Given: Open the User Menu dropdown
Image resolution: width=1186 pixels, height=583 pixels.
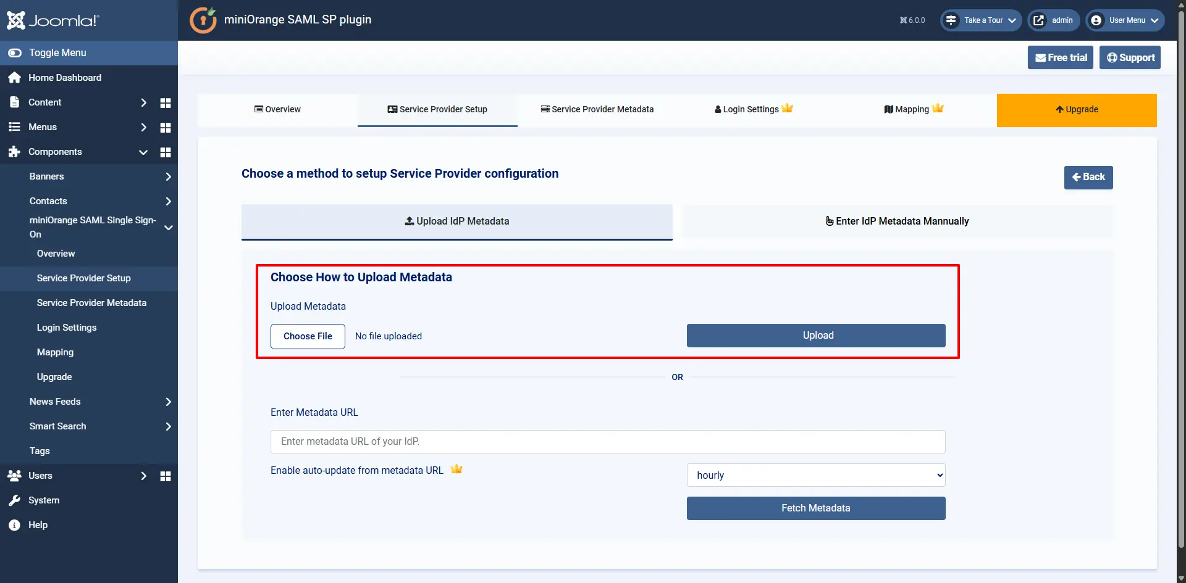Looking at the screenshot, I should [x=1124, y=20].
